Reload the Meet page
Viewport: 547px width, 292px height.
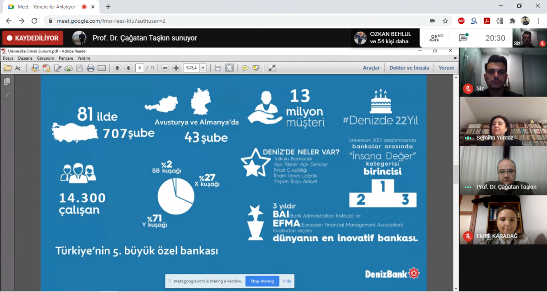pyautogui.click(x=35, y=21)
